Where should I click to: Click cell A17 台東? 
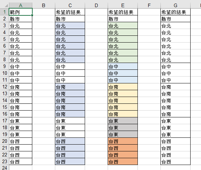pyautogui.click(x=20, y=121)
